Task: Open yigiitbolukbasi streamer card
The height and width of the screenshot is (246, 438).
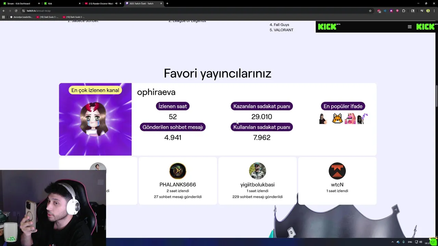Action: (x=257, y=181)
